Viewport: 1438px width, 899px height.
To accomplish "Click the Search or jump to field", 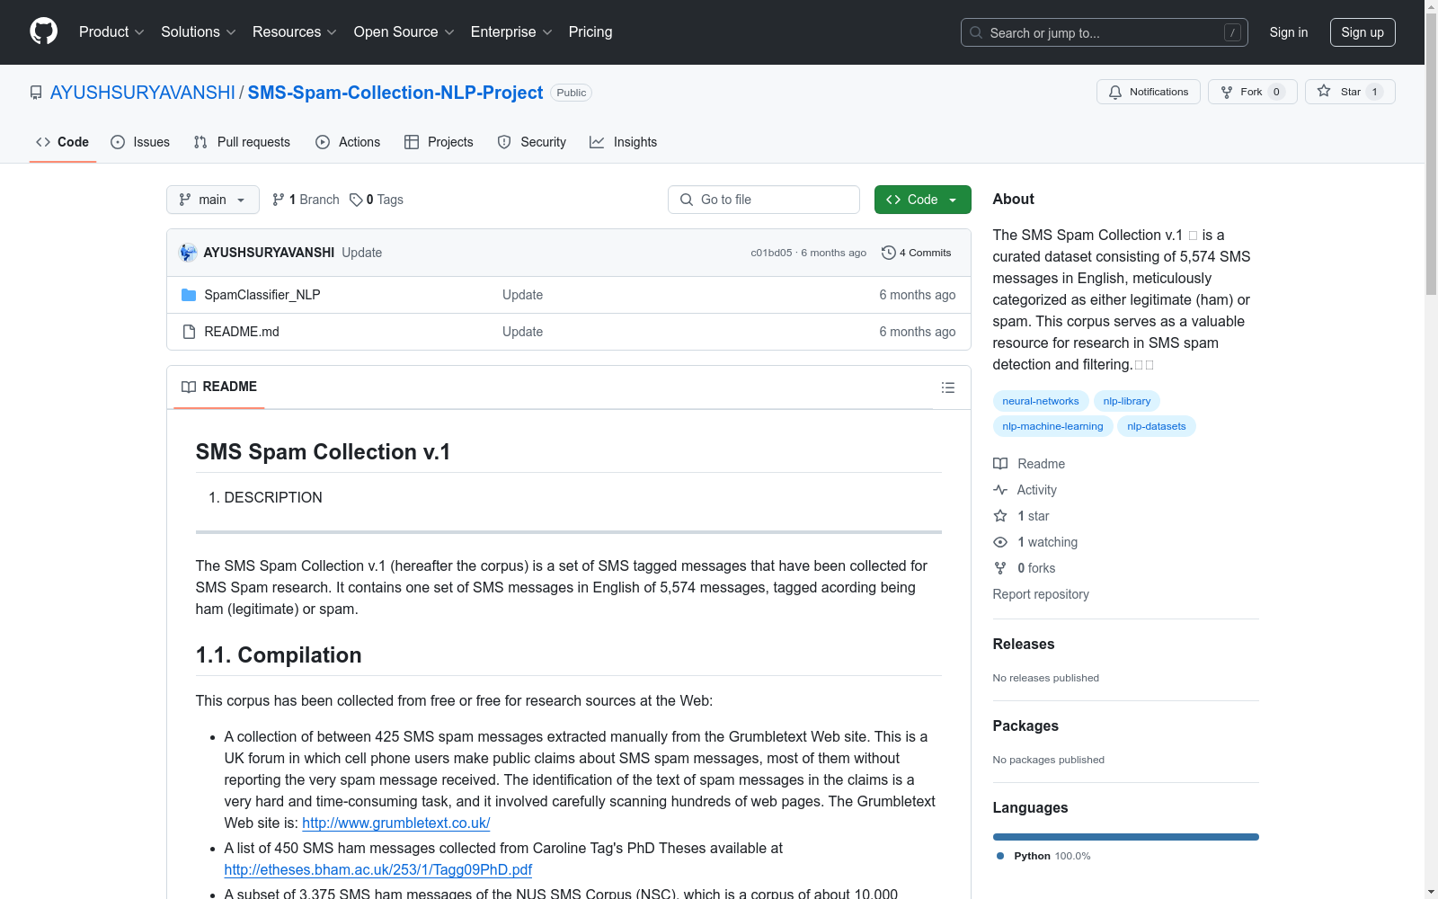I will coord(1104,32).
